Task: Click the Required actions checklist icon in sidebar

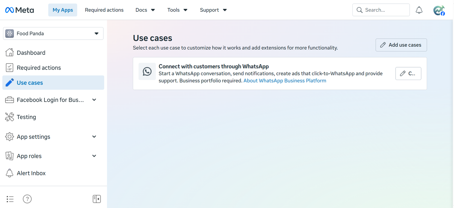Action: coord(9,68)
